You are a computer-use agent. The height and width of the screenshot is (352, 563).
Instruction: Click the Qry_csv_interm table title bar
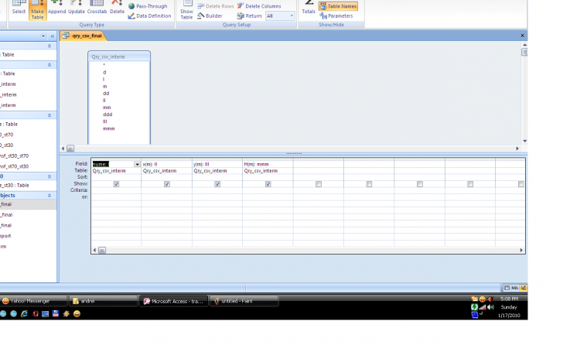point(119,56)
